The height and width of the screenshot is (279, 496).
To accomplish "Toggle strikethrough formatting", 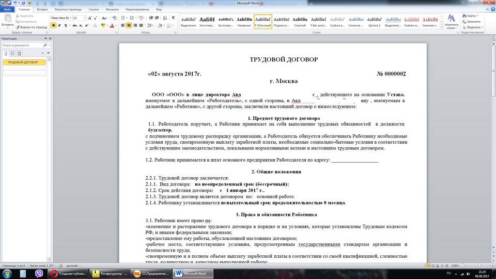I will pos(74,26).
